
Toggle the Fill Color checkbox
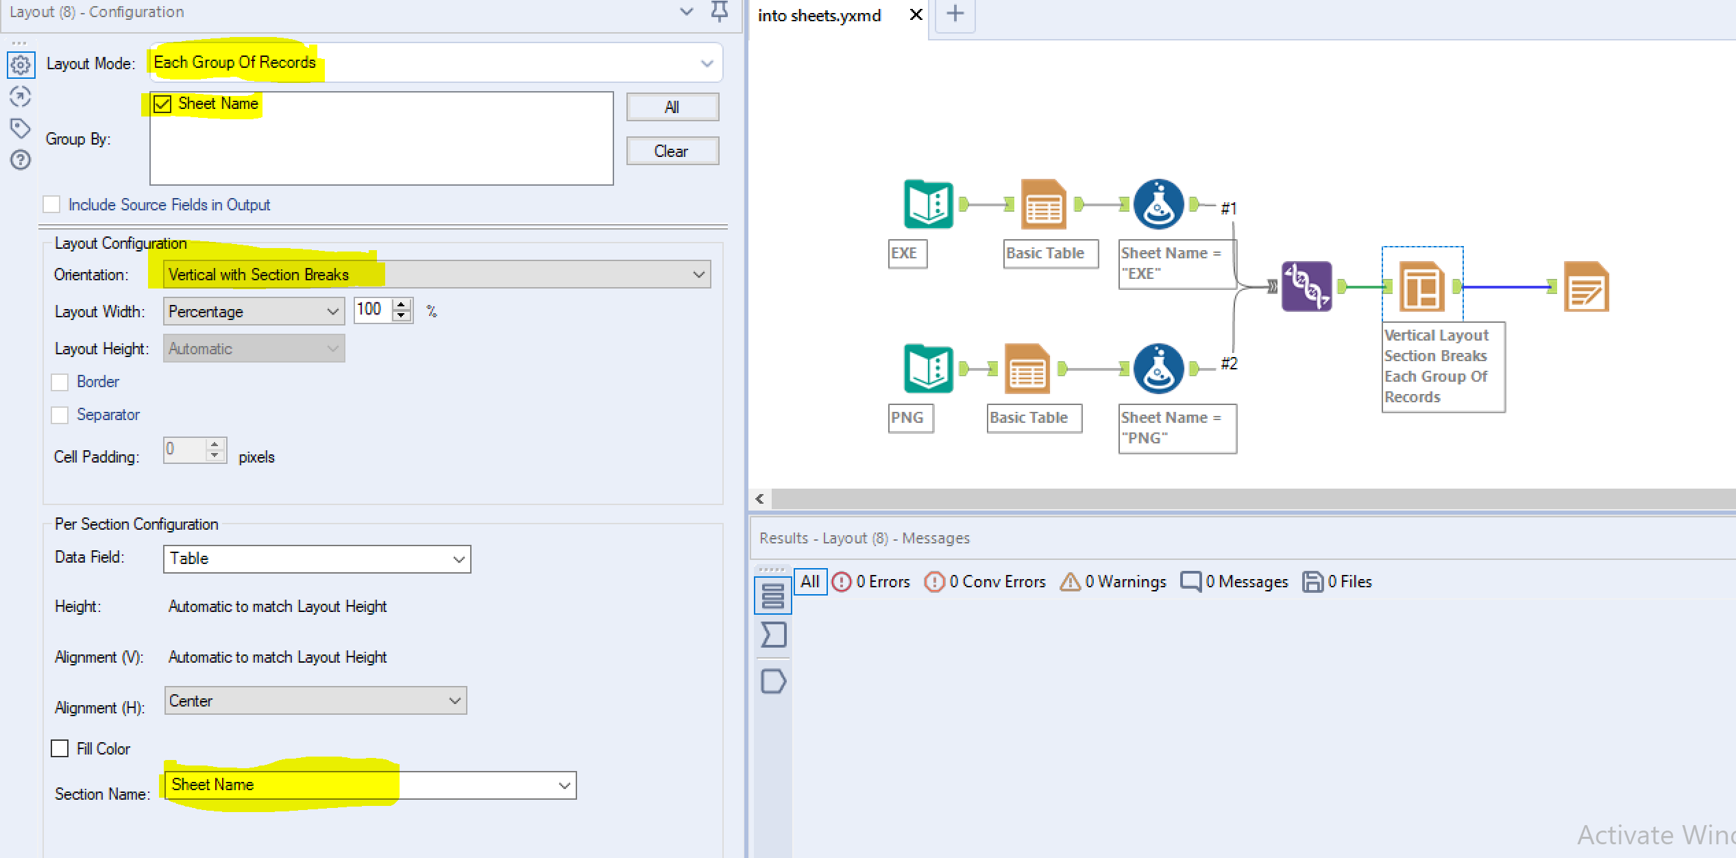coord(60,748)
